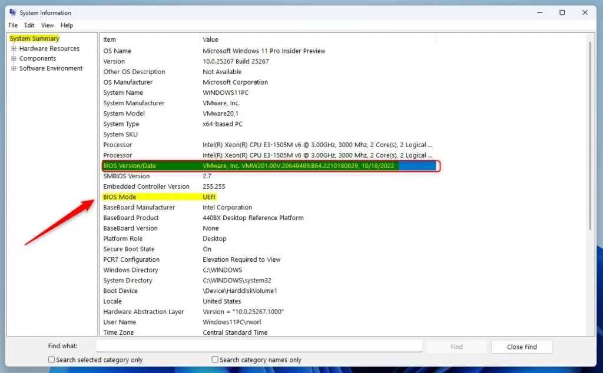The width and height of the screenshot is (603, 373).
Task: Open the Help menu
Action: [x=67, y=25]
